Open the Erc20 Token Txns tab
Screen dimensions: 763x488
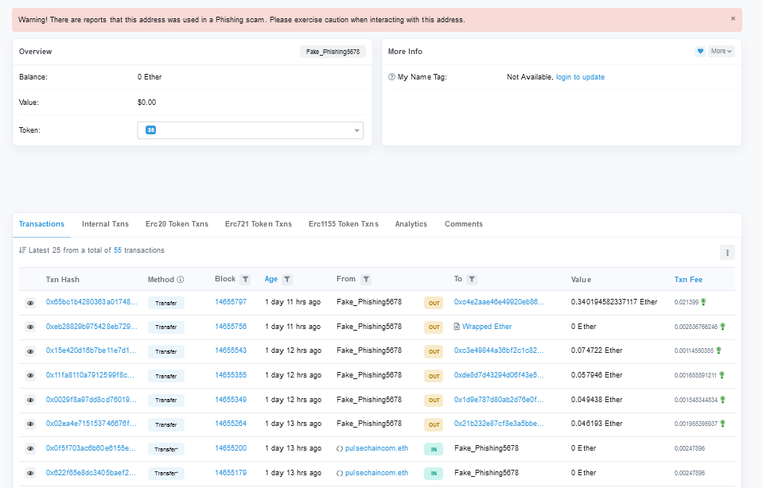coord(177,224)
